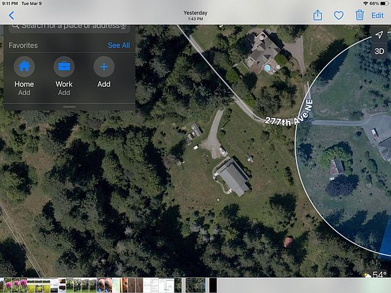This screenshot has width=391, height=293.
Task: Tap the back chevron in Photos
Action: pos(12,16)
